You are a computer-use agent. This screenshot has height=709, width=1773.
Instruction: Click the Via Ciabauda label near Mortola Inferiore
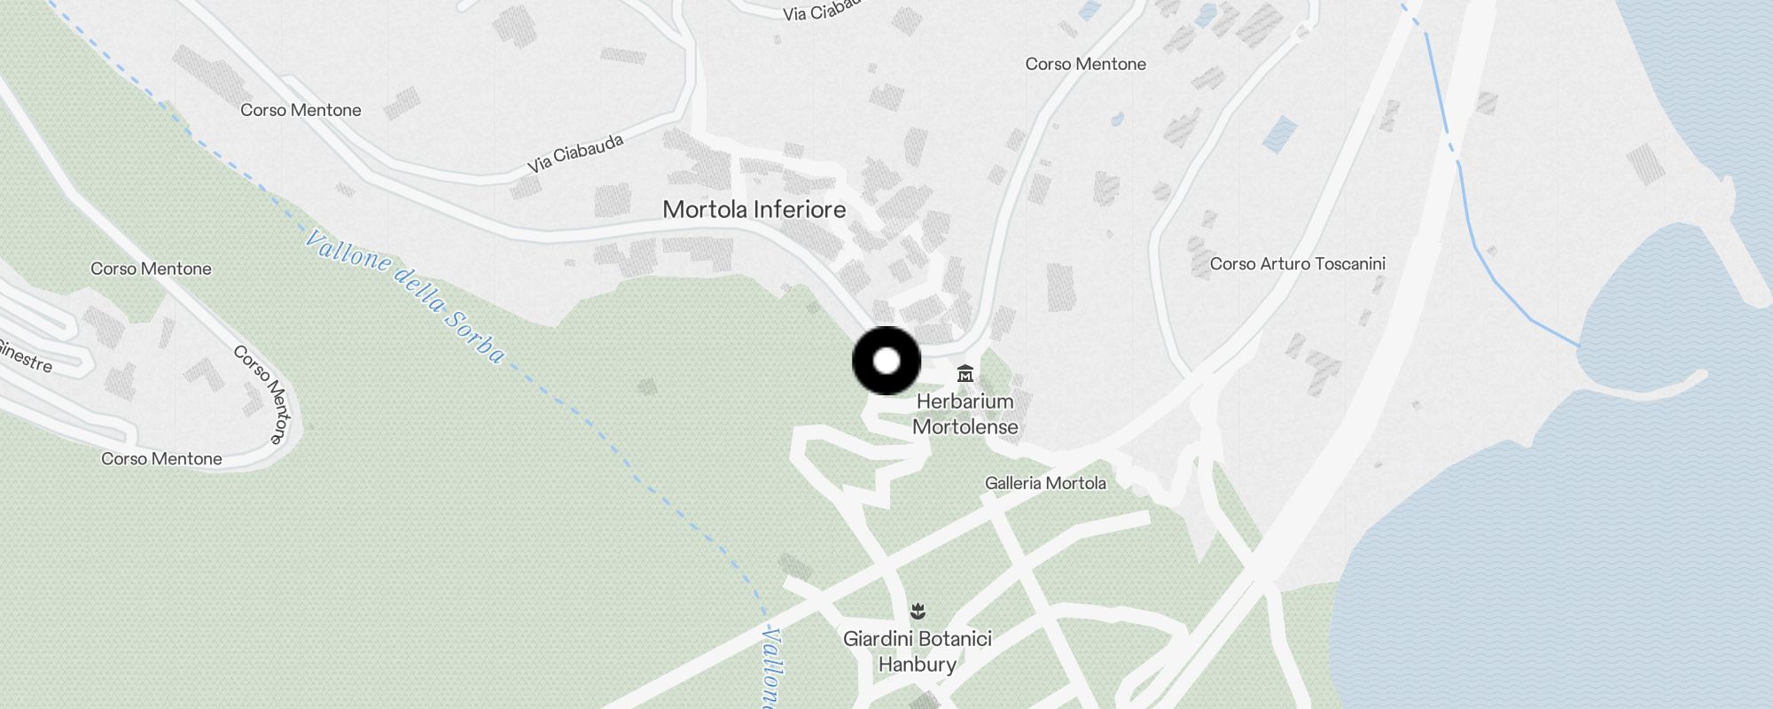575,153
